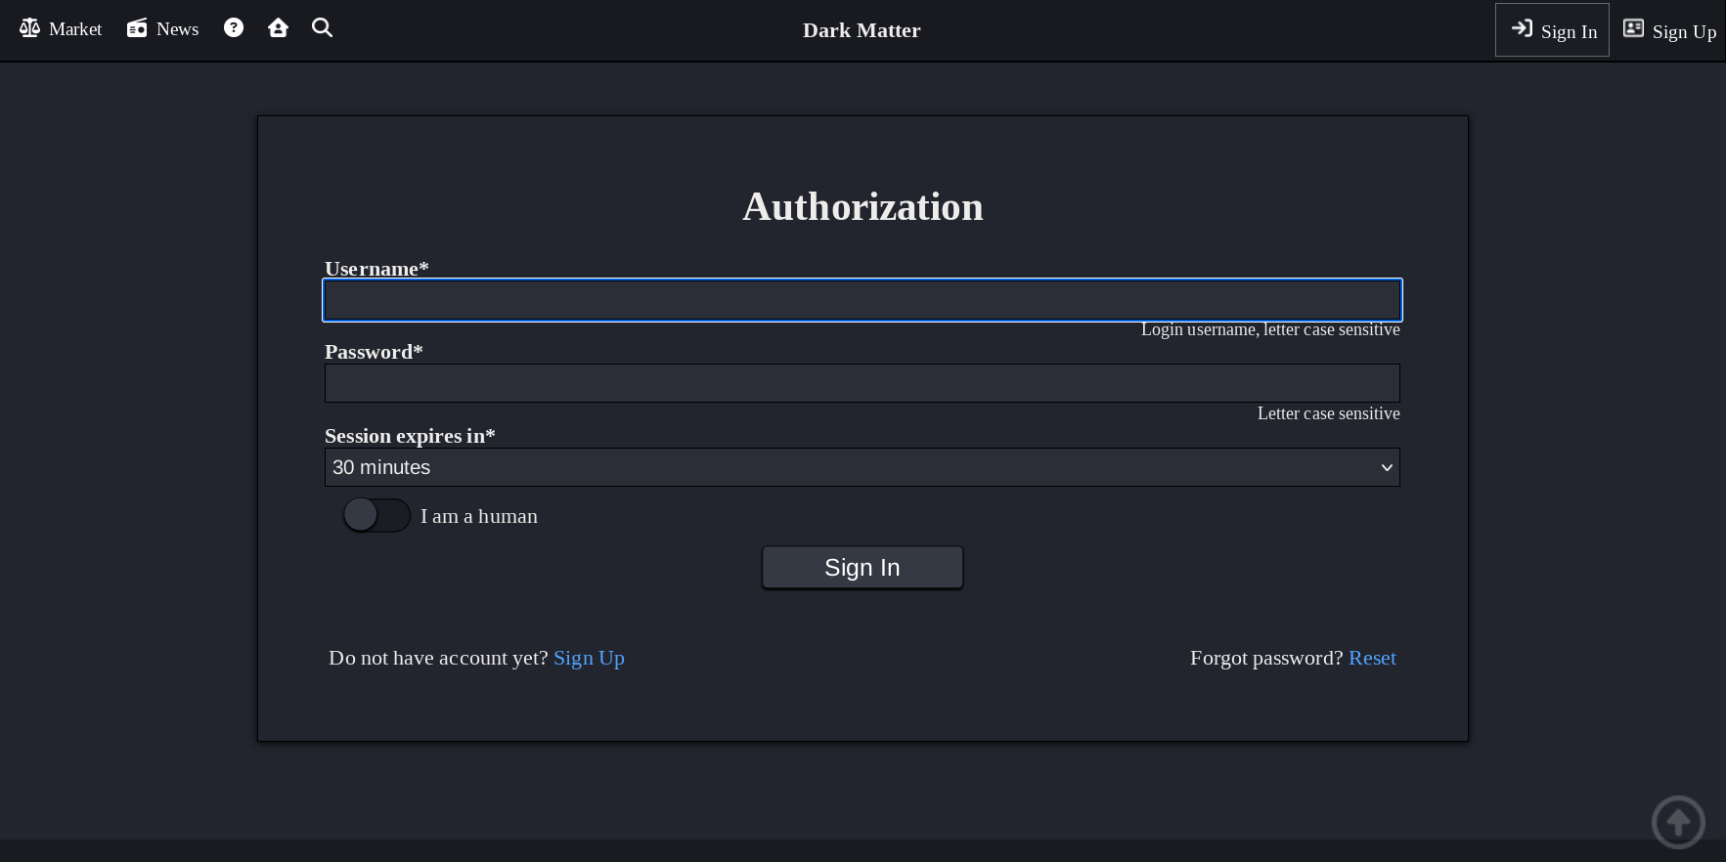This screenshot has width=1726, height=862.
Task: Follow the 'Sign Up' link below the form
Action: click(x=589, y=658)
